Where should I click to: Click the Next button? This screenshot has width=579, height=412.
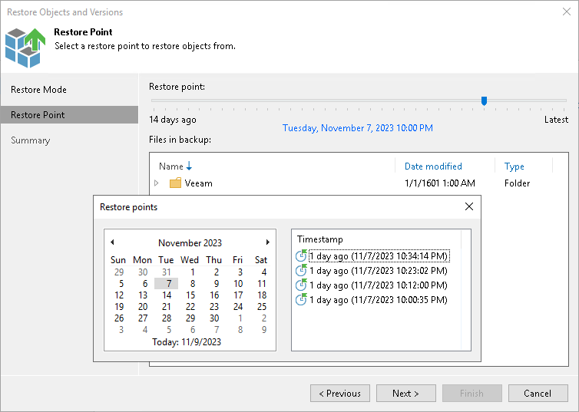point(405,393)
